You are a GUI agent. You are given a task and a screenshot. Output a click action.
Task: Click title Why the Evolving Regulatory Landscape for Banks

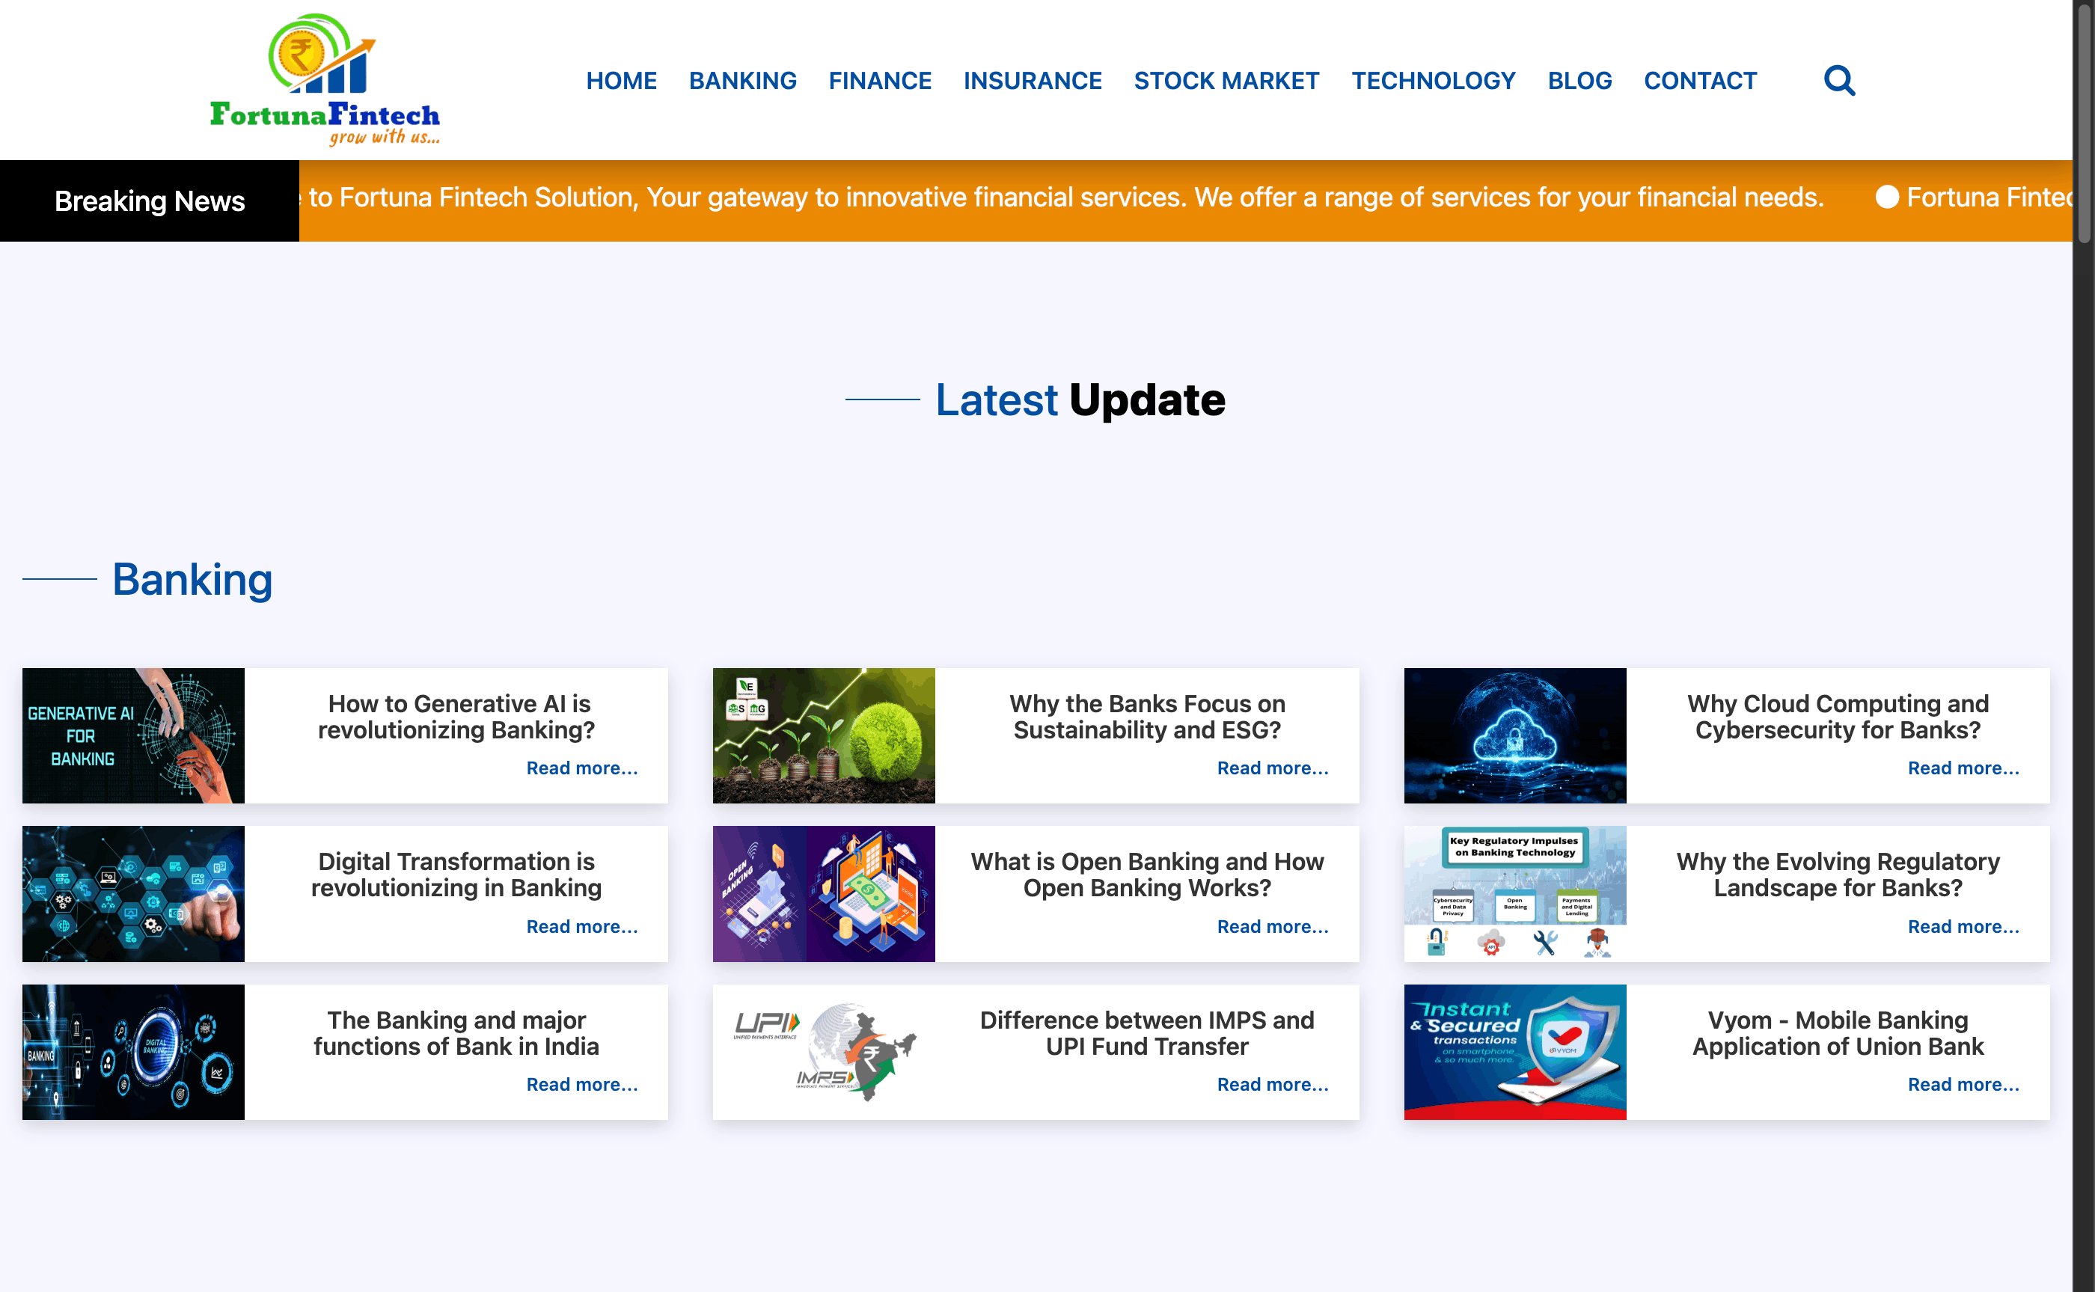tap(1838, 874)
